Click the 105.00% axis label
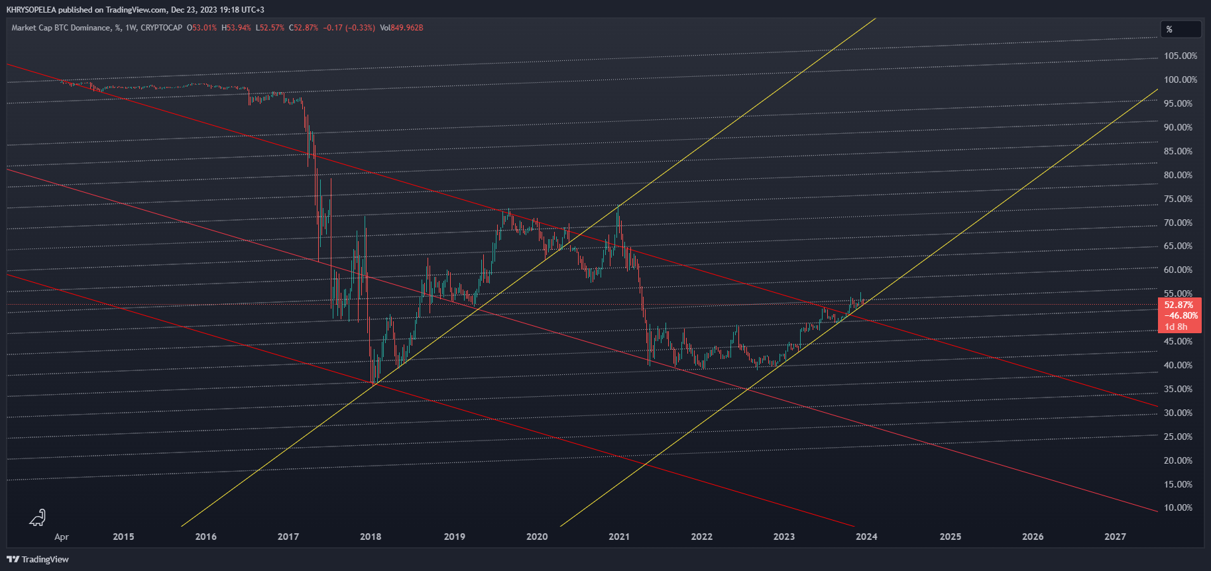1211x571 pixels. (x=1181, y=56)
